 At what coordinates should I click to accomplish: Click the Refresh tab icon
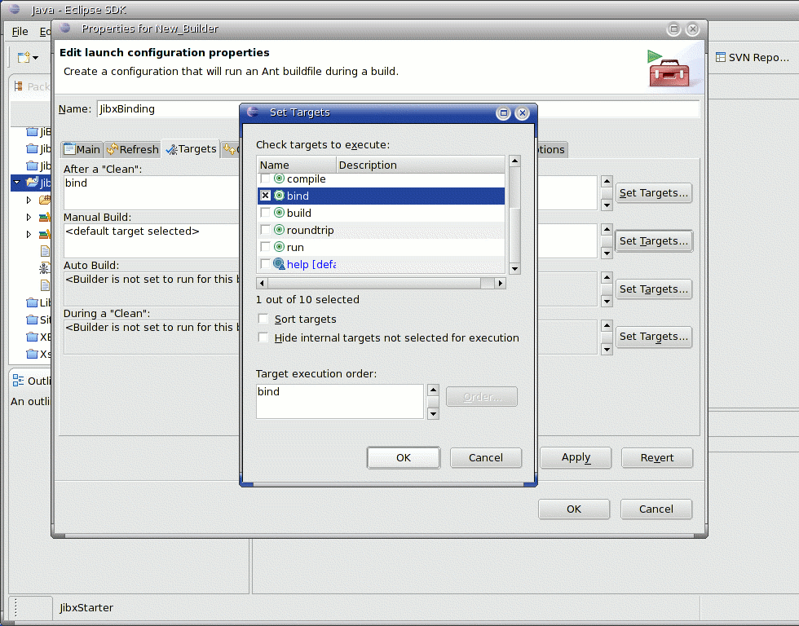click(x=113, y=149)
